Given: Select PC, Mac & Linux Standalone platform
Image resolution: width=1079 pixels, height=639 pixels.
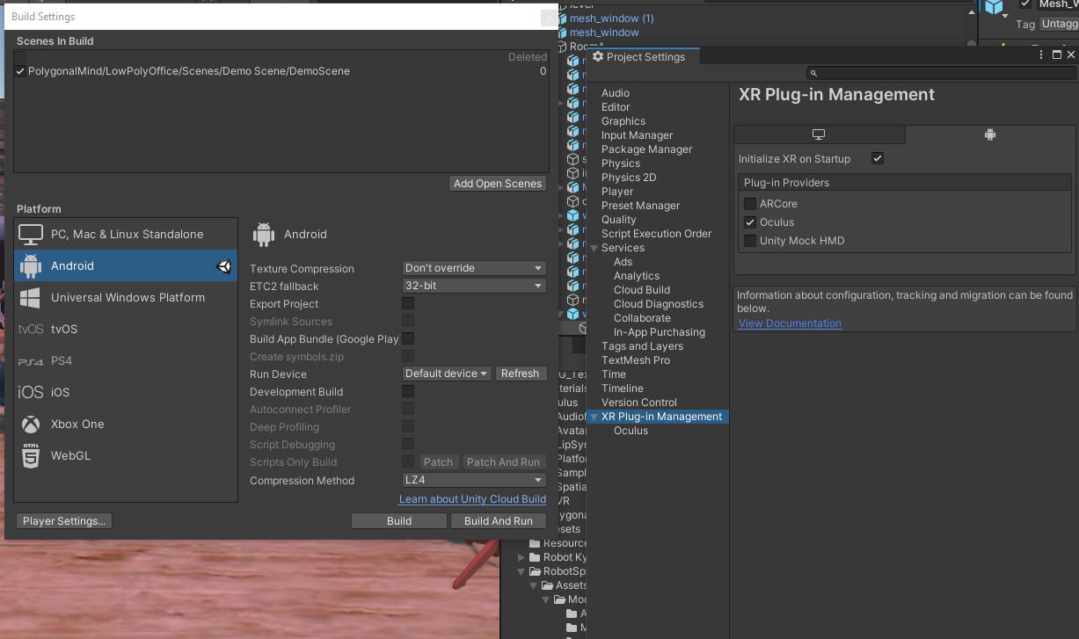Looking at the screenshot, I should coord(126,235).
